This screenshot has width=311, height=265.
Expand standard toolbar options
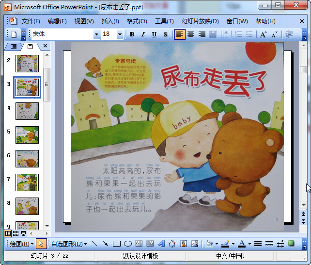[x=23, y=34]
